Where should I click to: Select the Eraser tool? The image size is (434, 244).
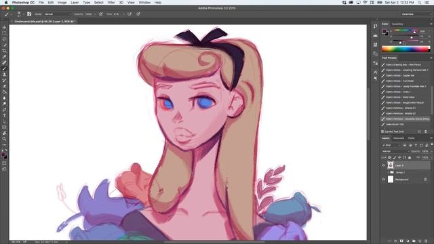4,86
